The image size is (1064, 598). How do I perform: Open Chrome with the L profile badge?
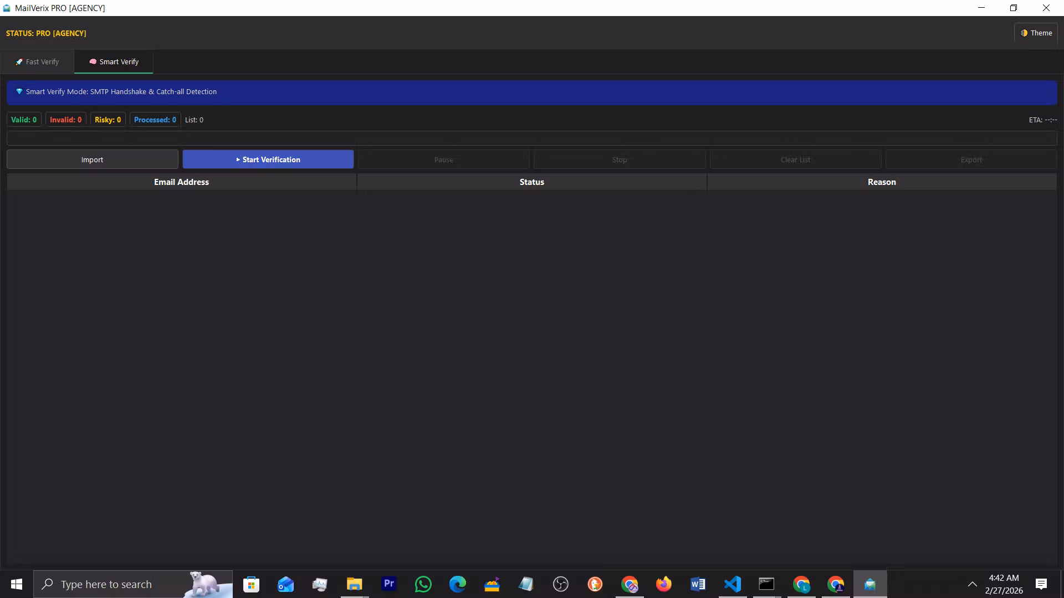[801, 584]
